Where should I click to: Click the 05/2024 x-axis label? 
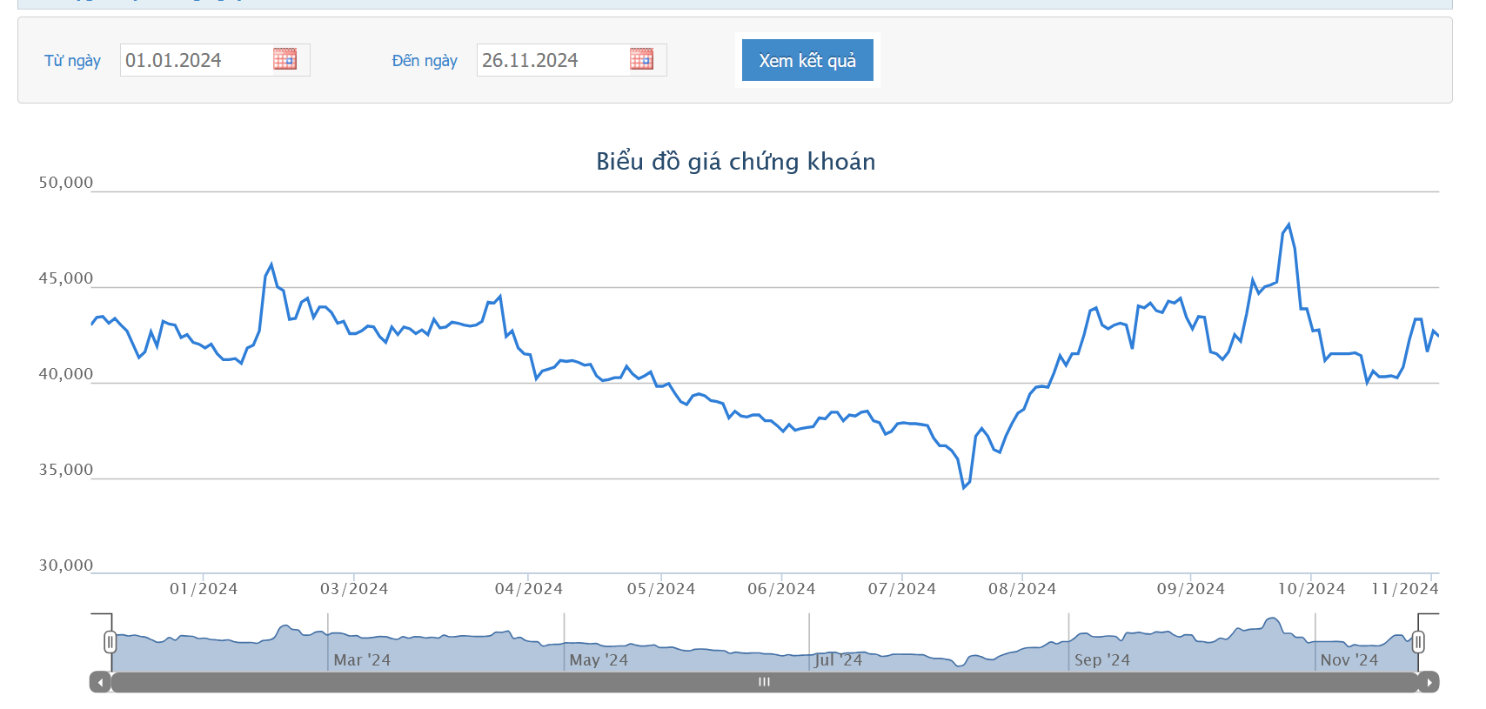click(661, 589)
